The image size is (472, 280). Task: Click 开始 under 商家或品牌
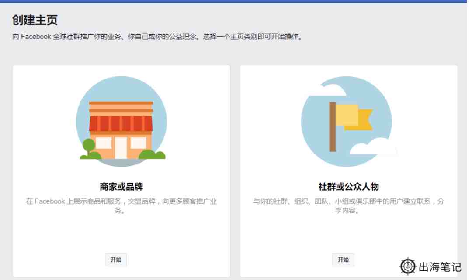[x=116, y=260]
